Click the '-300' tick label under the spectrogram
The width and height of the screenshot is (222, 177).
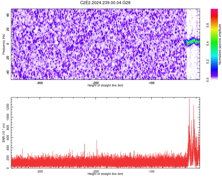(x=40, y=83)
